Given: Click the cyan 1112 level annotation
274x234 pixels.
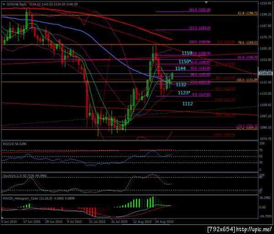Looking at the screenshot, I should 188,104.
